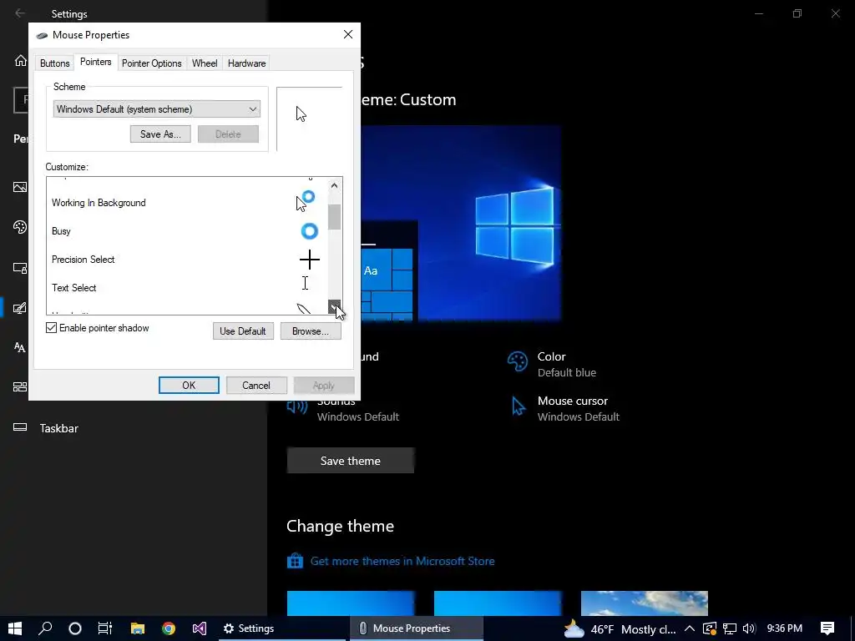
Task: Open the Action Center notifications icon
Action: (x=827, y=628)
